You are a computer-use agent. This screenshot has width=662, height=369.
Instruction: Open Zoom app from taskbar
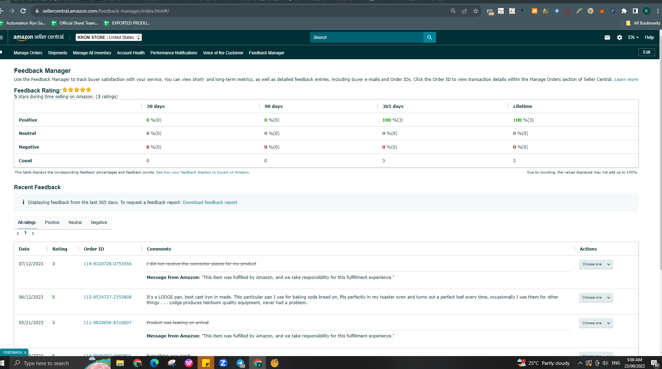[223, 363]
